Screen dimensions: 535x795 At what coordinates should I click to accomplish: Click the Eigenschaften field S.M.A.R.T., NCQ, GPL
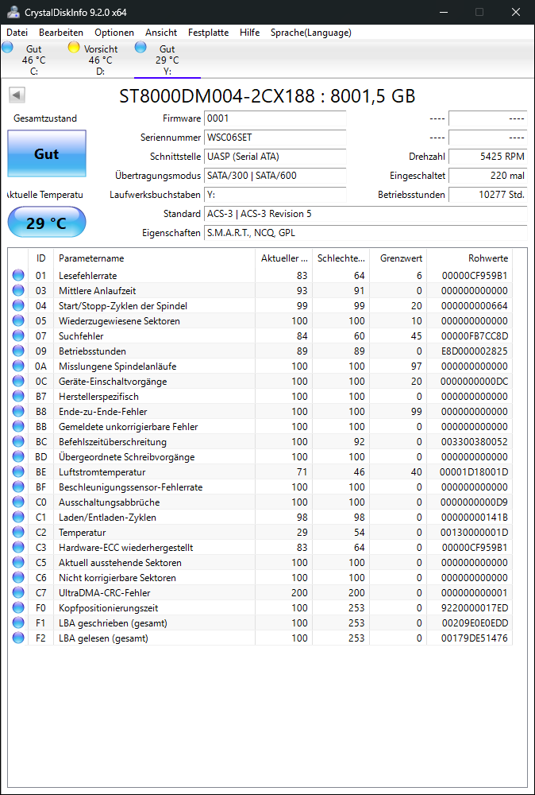(x=365, y=233)
